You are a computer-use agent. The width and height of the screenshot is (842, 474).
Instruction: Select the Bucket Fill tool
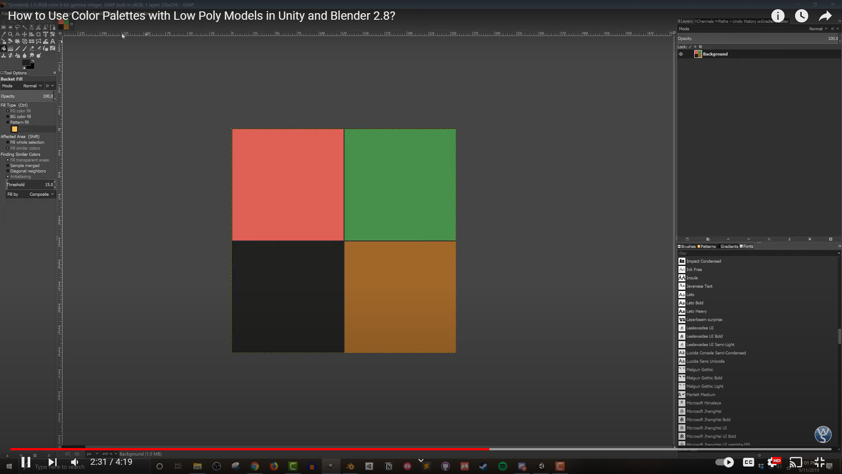click(x=4, y=48)
